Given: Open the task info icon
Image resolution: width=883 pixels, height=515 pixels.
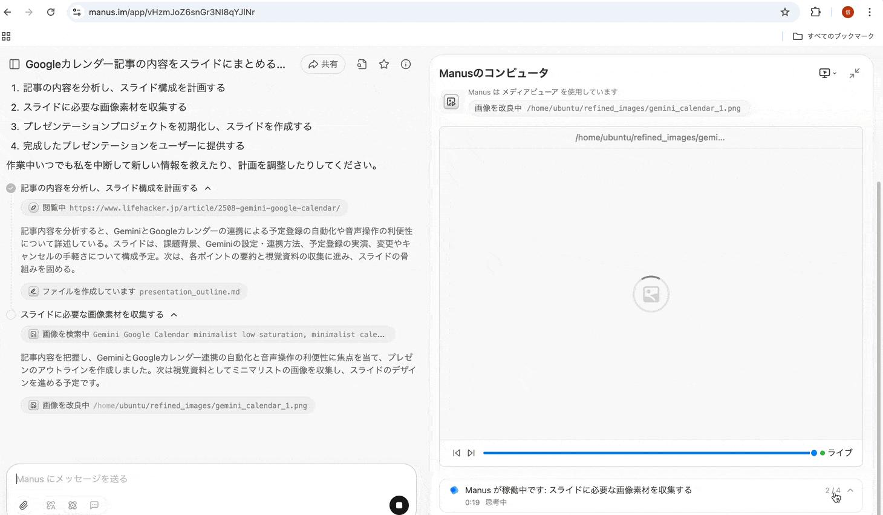Looking at the screenshot, I should pos(406,64).
